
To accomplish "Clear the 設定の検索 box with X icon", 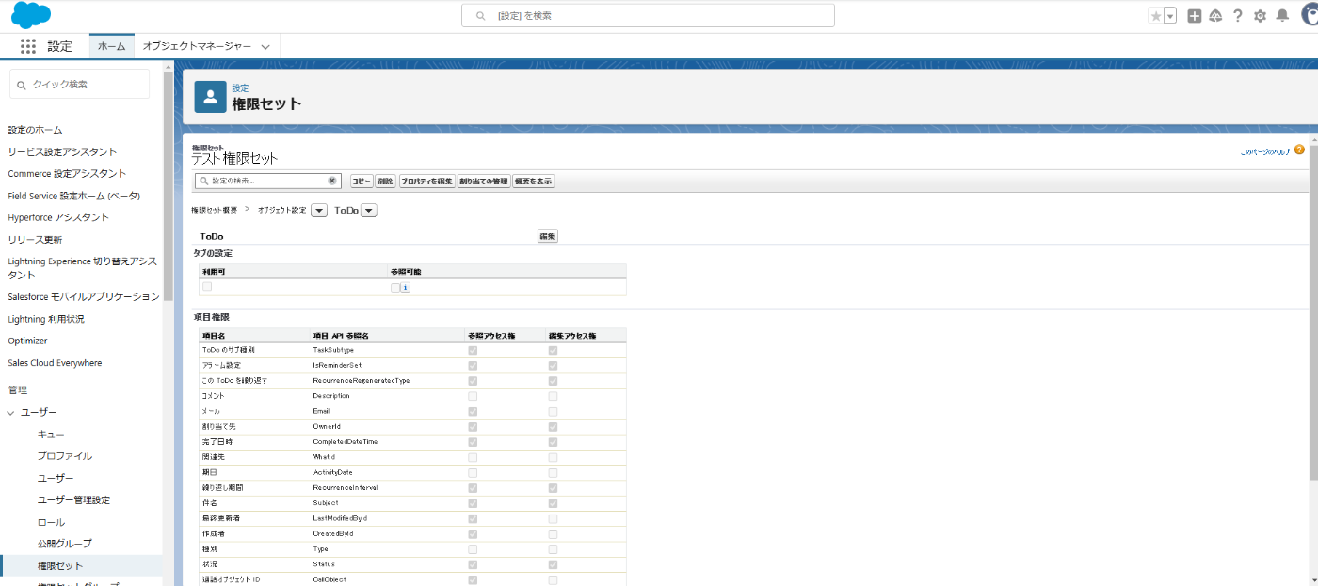I will tap(332, 181).
